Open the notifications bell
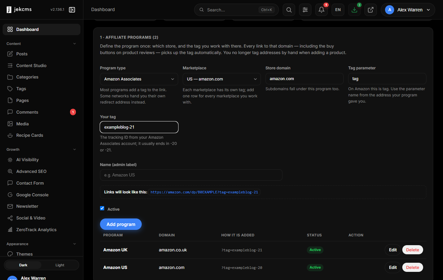Screen dimensions: 443x280 (322, 10)
